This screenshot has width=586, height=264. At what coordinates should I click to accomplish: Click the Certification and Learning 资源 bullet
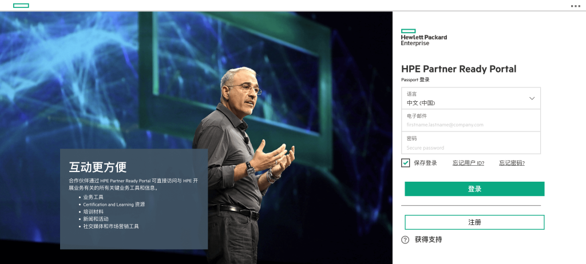(114, 205)
